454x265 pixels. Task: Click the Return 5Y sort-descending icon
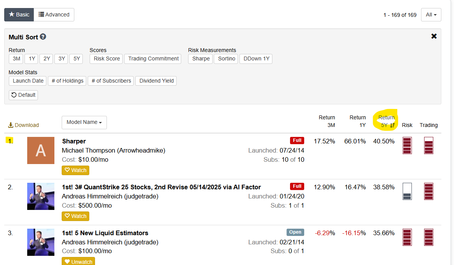point(392,125)
